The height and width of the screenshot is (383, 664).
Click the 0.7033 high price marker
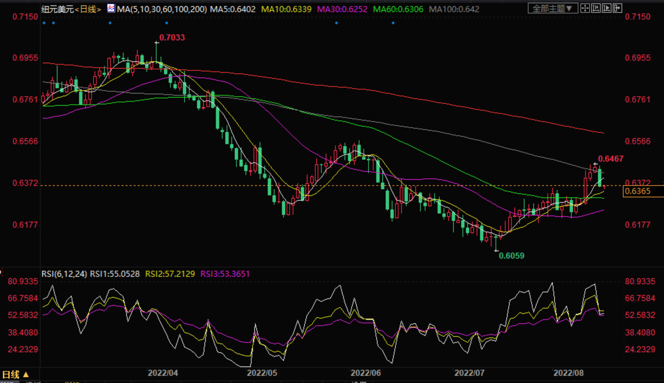[172, 37]
